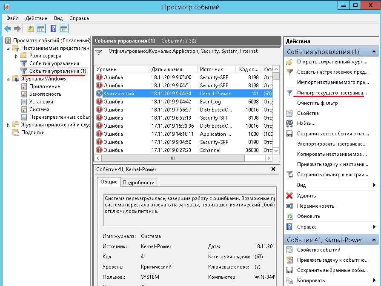Screen dimensions: 381x286
Task: Open Filter Current Custom View action
Action: tap(332, 93)
